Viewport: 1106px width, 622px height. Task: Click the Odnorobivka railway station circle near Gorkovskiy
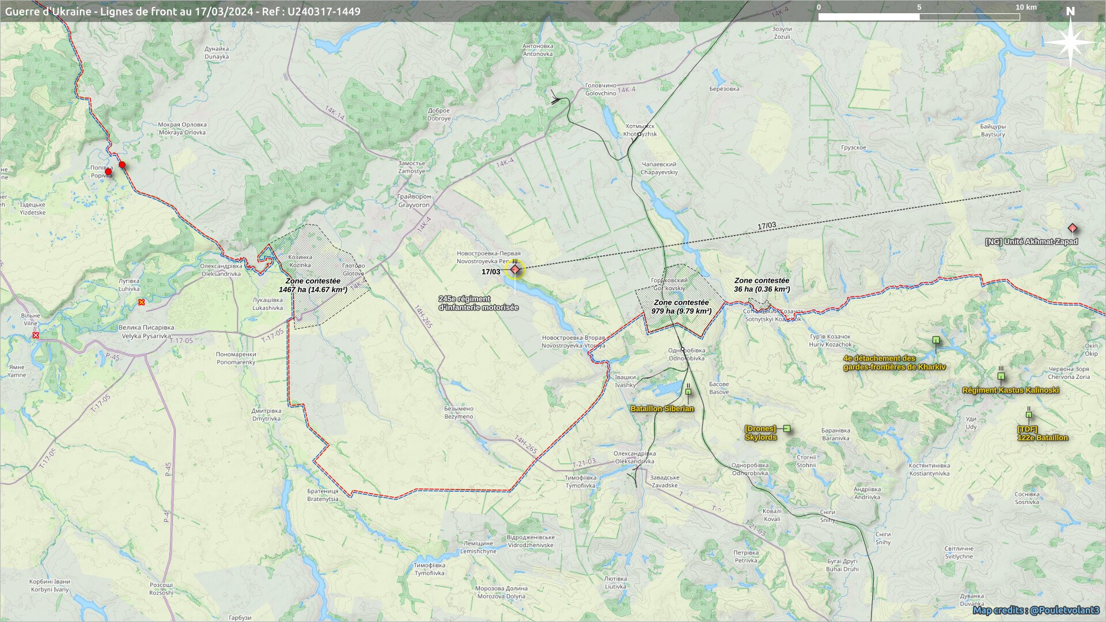(x=683, y=350)
